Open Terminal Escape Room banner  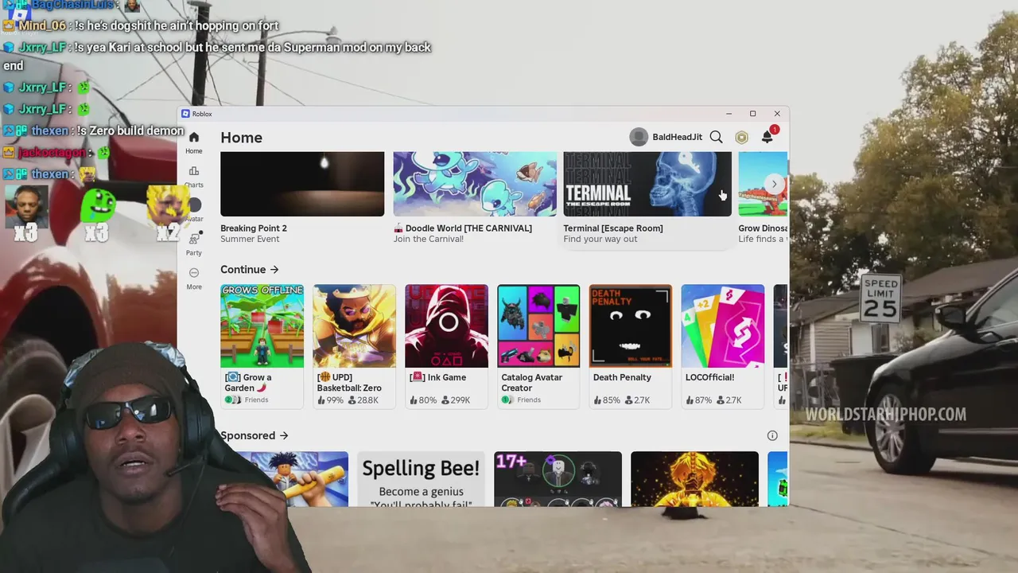click(x=647, y=184)
